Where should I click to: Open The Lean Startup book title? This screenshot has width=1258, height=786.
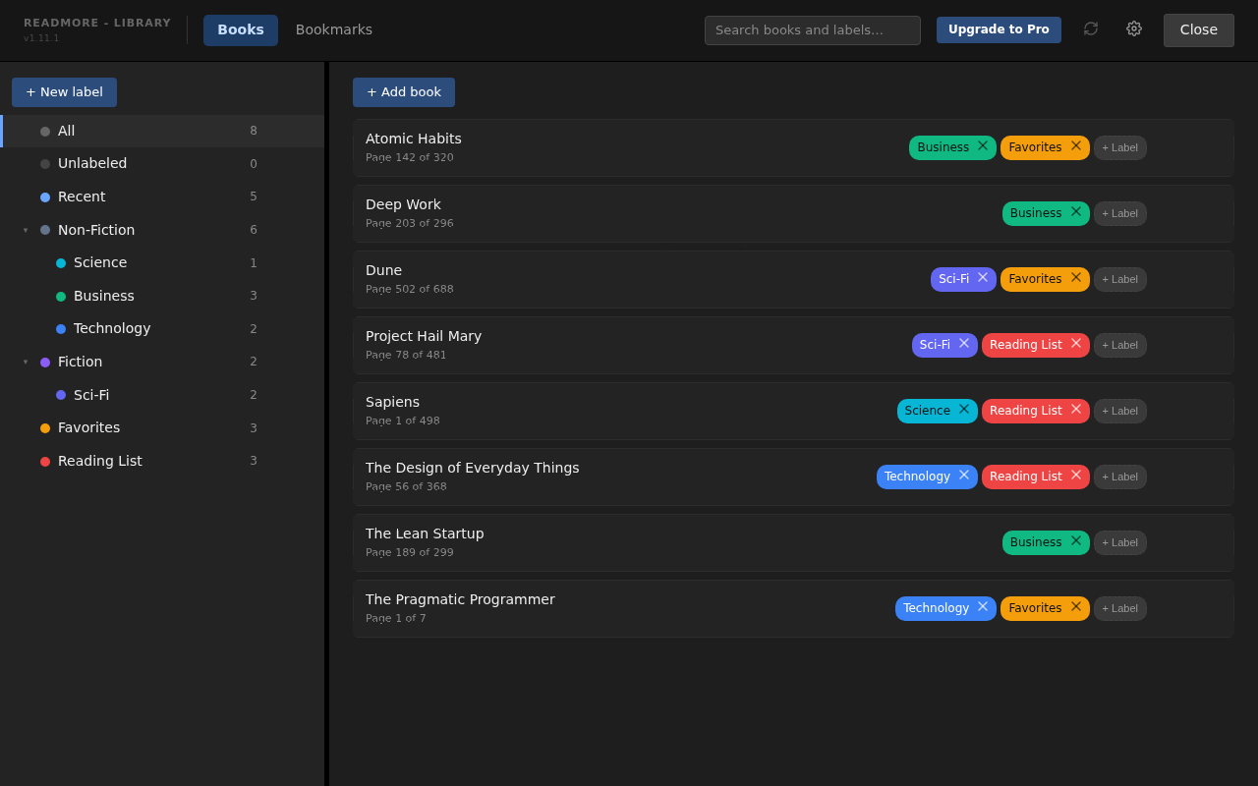point(425,533)
